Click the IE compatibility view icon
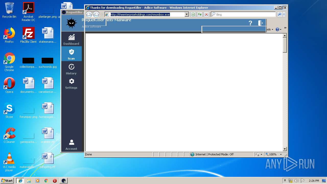The width and height of the screenshot is (327, 184). point(193,15)
